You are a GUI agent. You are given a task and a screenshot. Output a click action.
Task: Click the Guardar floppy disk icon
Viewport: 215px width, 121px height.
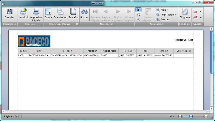click(10, 12)
